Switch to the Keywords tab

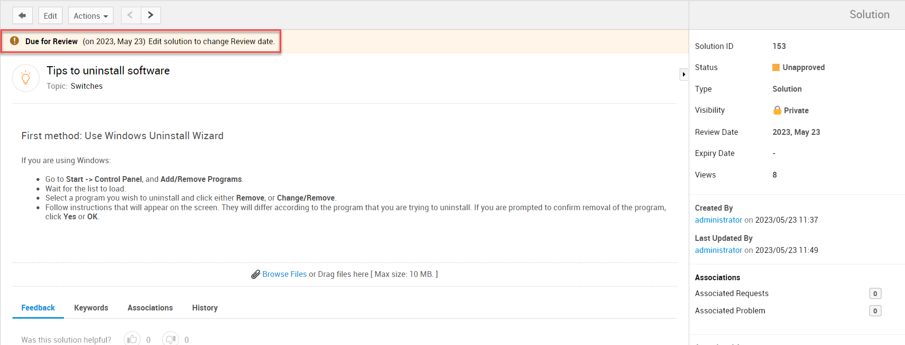pos(91,308)
